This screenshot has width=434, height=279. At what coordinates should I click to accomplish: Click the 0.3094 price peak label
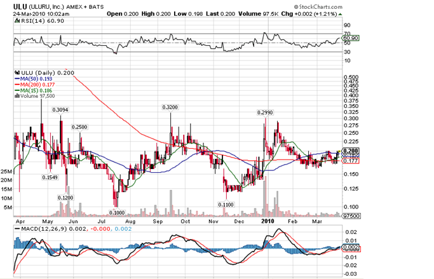pyautogui.click(x=60, y=110)
